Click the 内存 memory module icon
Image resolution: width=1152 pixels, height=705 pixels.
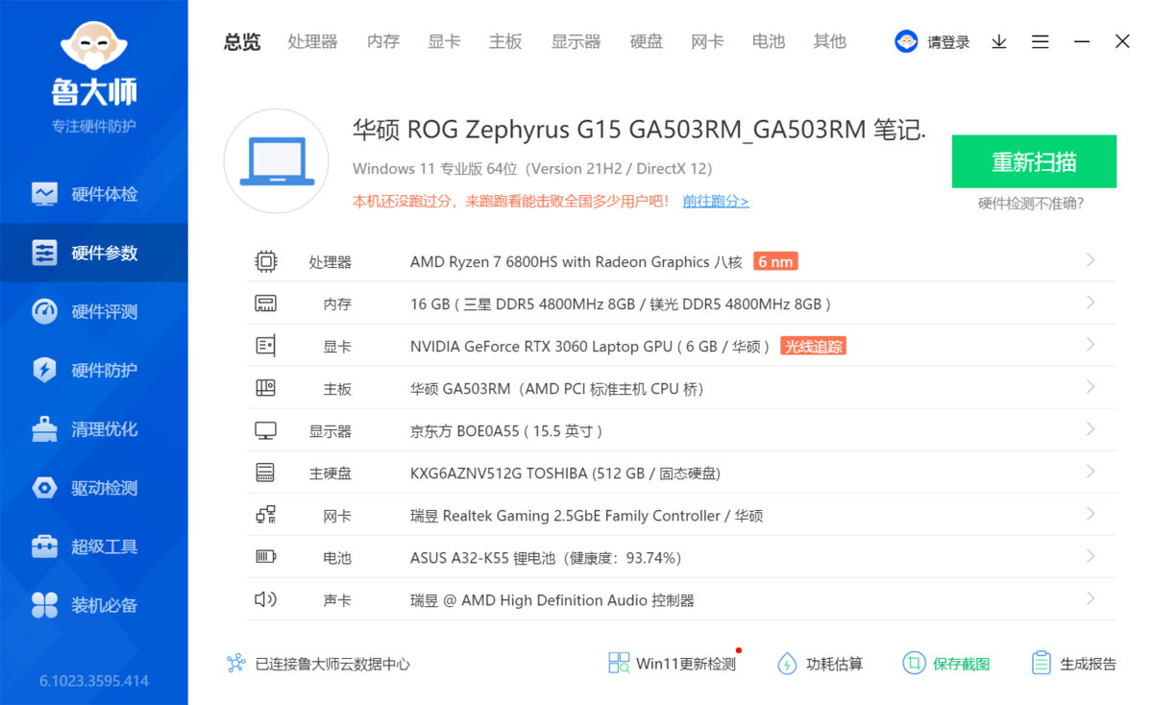(x=266, y=304)
